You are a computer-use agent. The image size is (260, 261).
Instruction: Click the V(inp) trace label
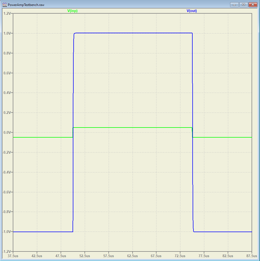(72, 11)
